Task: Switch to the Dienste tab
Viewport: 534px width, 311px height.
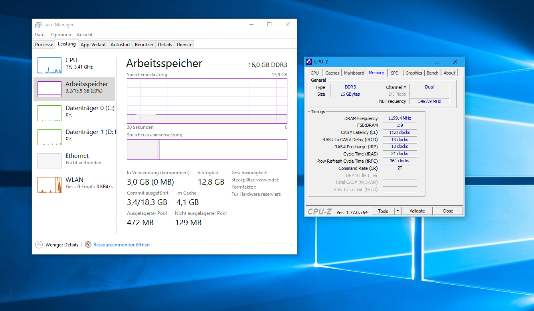Action: pos(184,45)
